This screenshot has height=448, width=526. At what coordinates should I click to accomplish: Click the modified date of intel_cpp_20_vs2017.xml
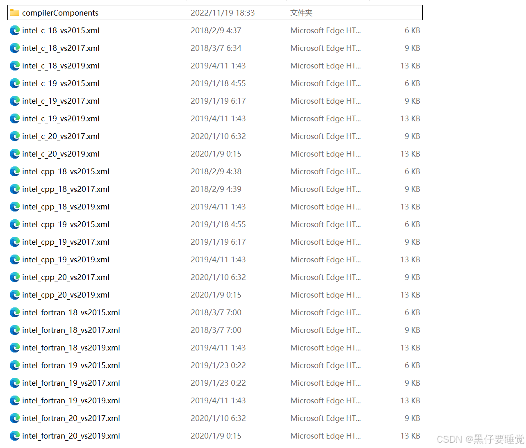coord(218,277)
